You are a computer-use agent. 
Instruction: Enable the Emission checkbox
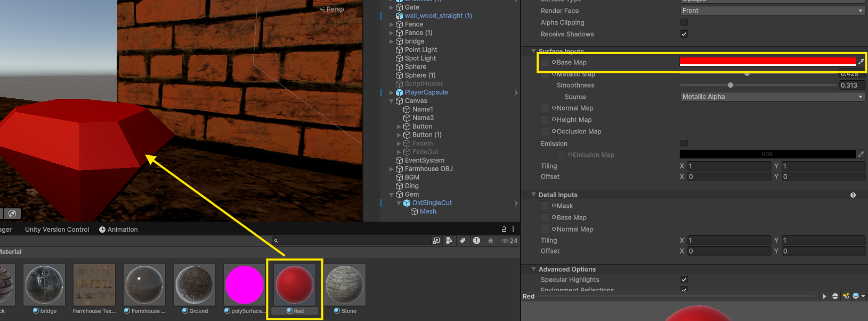(684, 143)
